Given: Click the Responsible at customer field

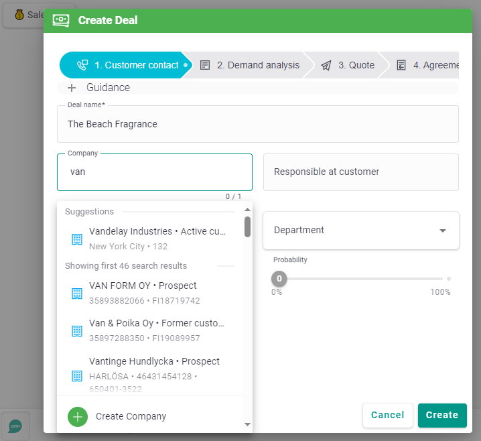Looking at the screenshot, I should (x=360, y=172).
